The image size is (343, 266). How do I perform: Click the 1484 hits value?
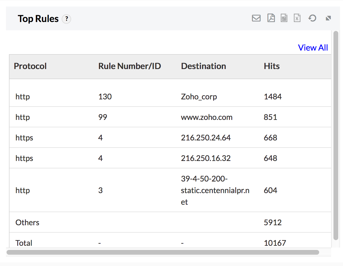pos(273,97)
